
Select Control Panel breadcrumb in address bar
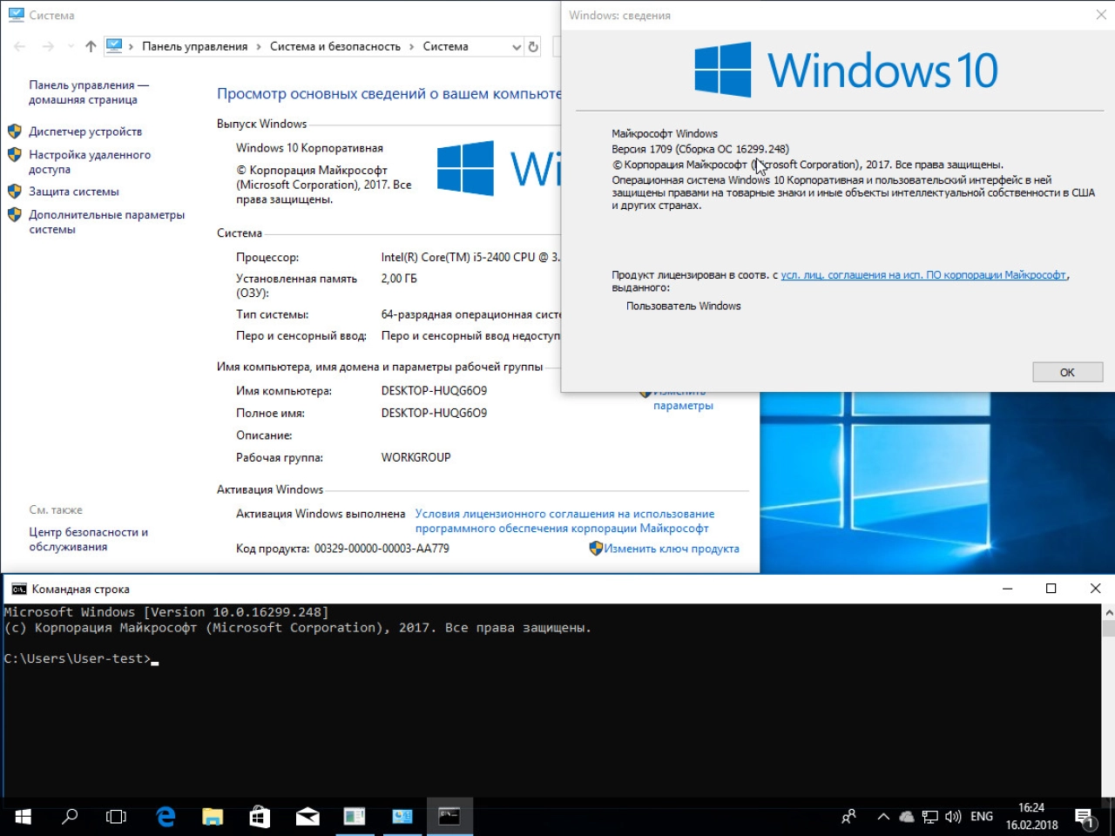(x=195, y=46)
